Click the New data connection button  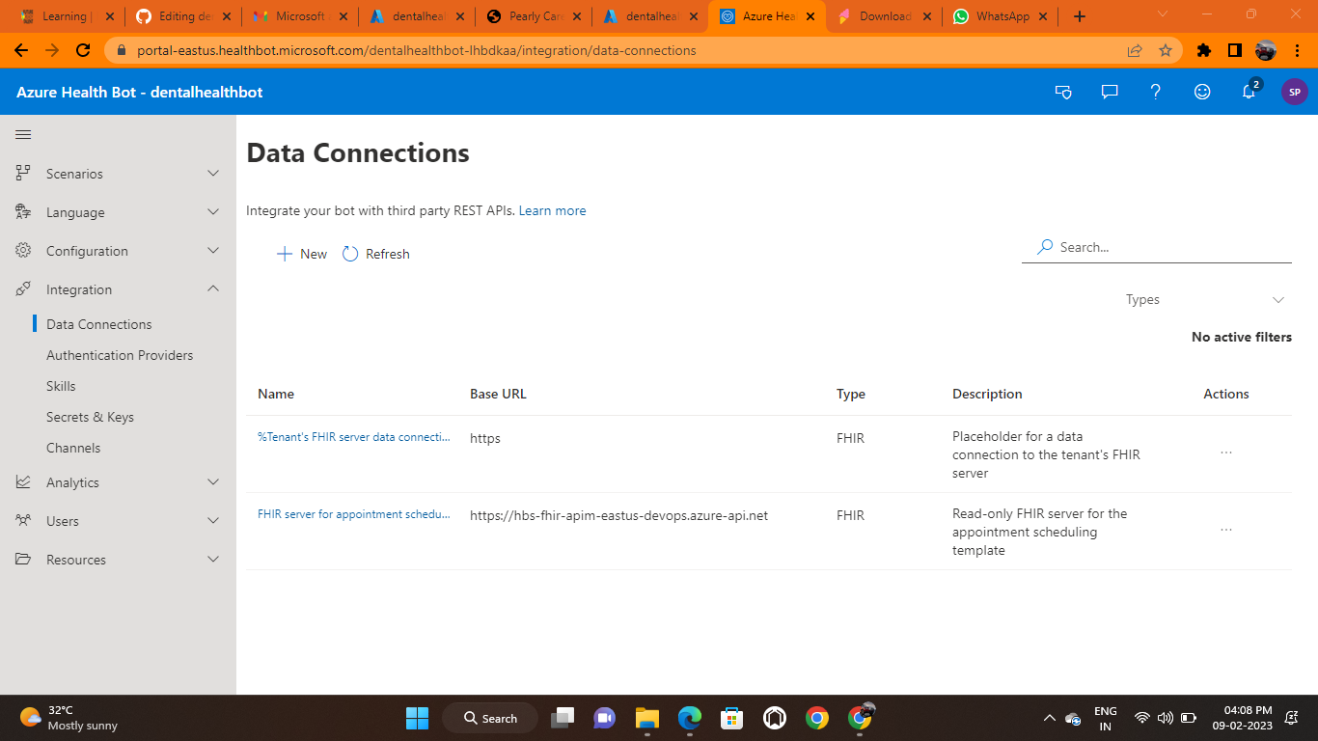click(302, 254)
